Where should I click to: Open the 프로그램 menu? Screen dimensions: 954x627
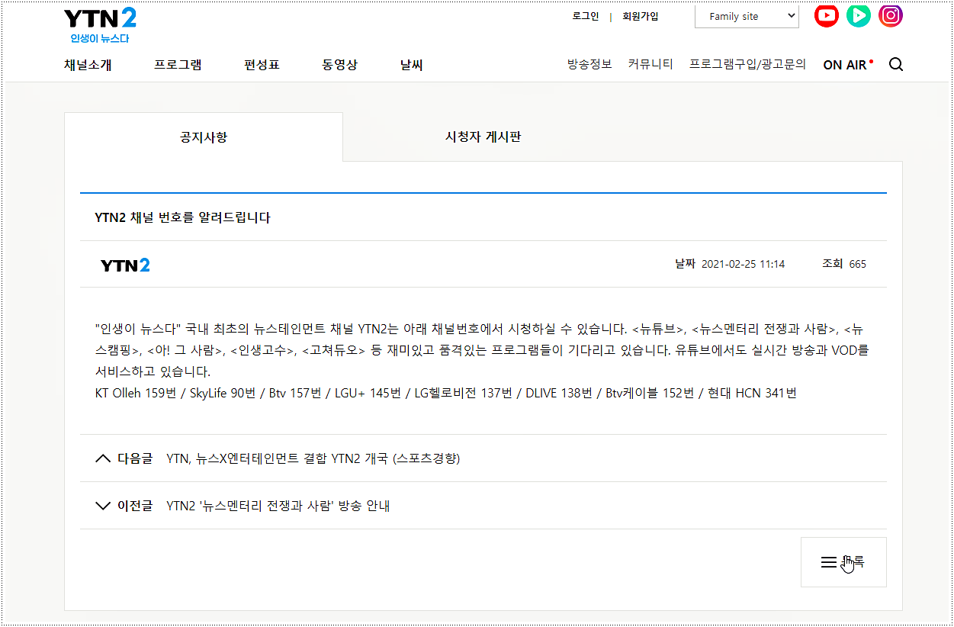[178, 65]
